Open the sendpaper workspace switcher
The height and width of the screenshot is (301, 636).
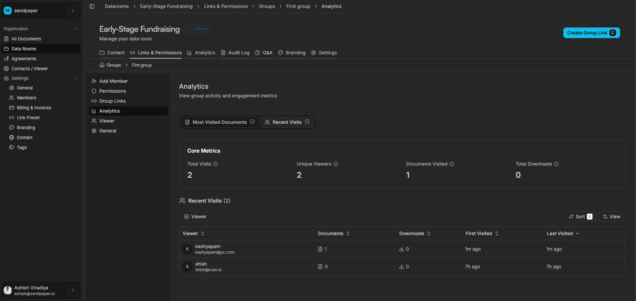(x=73, y=10)
